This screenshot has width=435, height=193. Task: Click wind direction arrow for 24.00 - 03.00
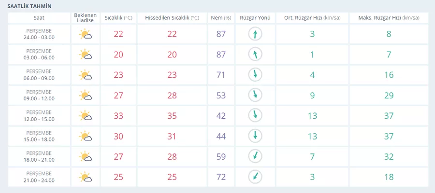click(255, 34)
